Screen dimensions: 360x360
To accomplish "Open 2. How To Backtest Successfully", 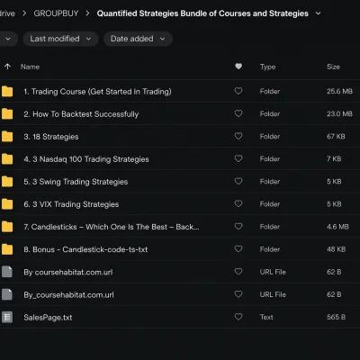I will click(x=81, y=114).
